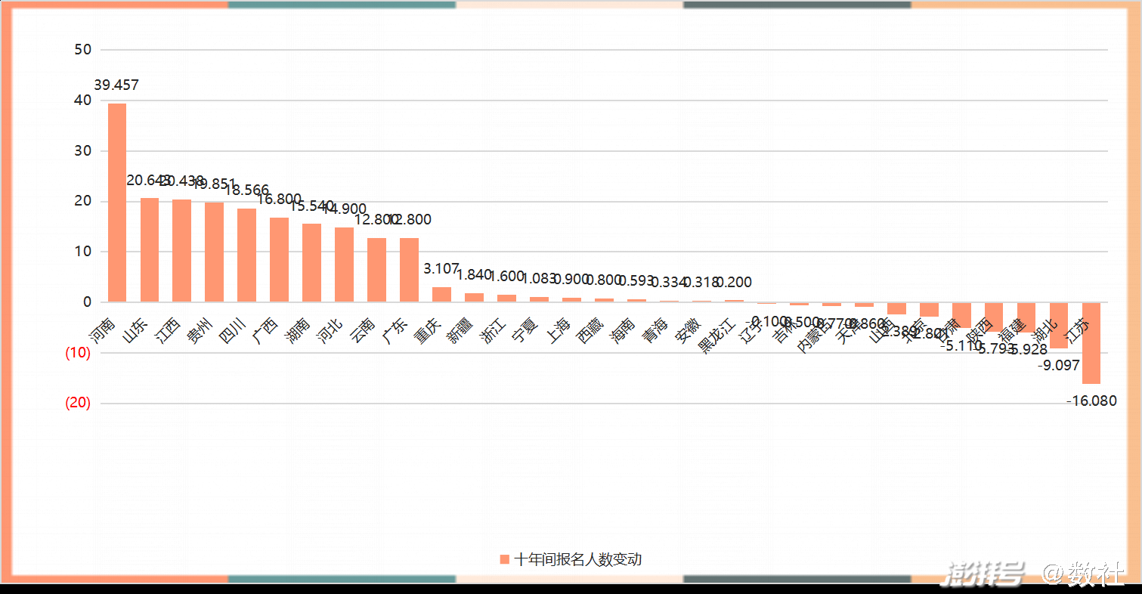
Task: Select the 山东 bar in the chart
Action: click(150, 250)
